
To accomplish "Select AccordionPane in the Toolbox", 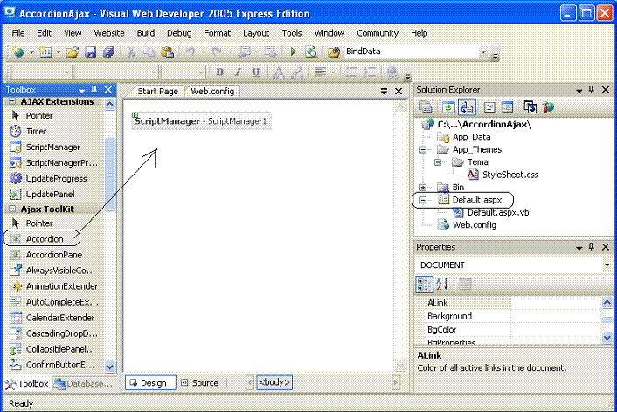I will (x=55, y=255).
